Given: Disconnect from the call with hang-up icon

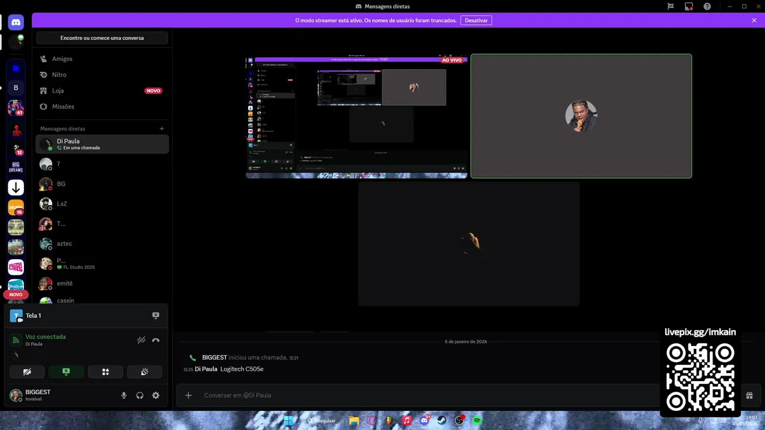Looking at the screenshot, I should [155, 340].
